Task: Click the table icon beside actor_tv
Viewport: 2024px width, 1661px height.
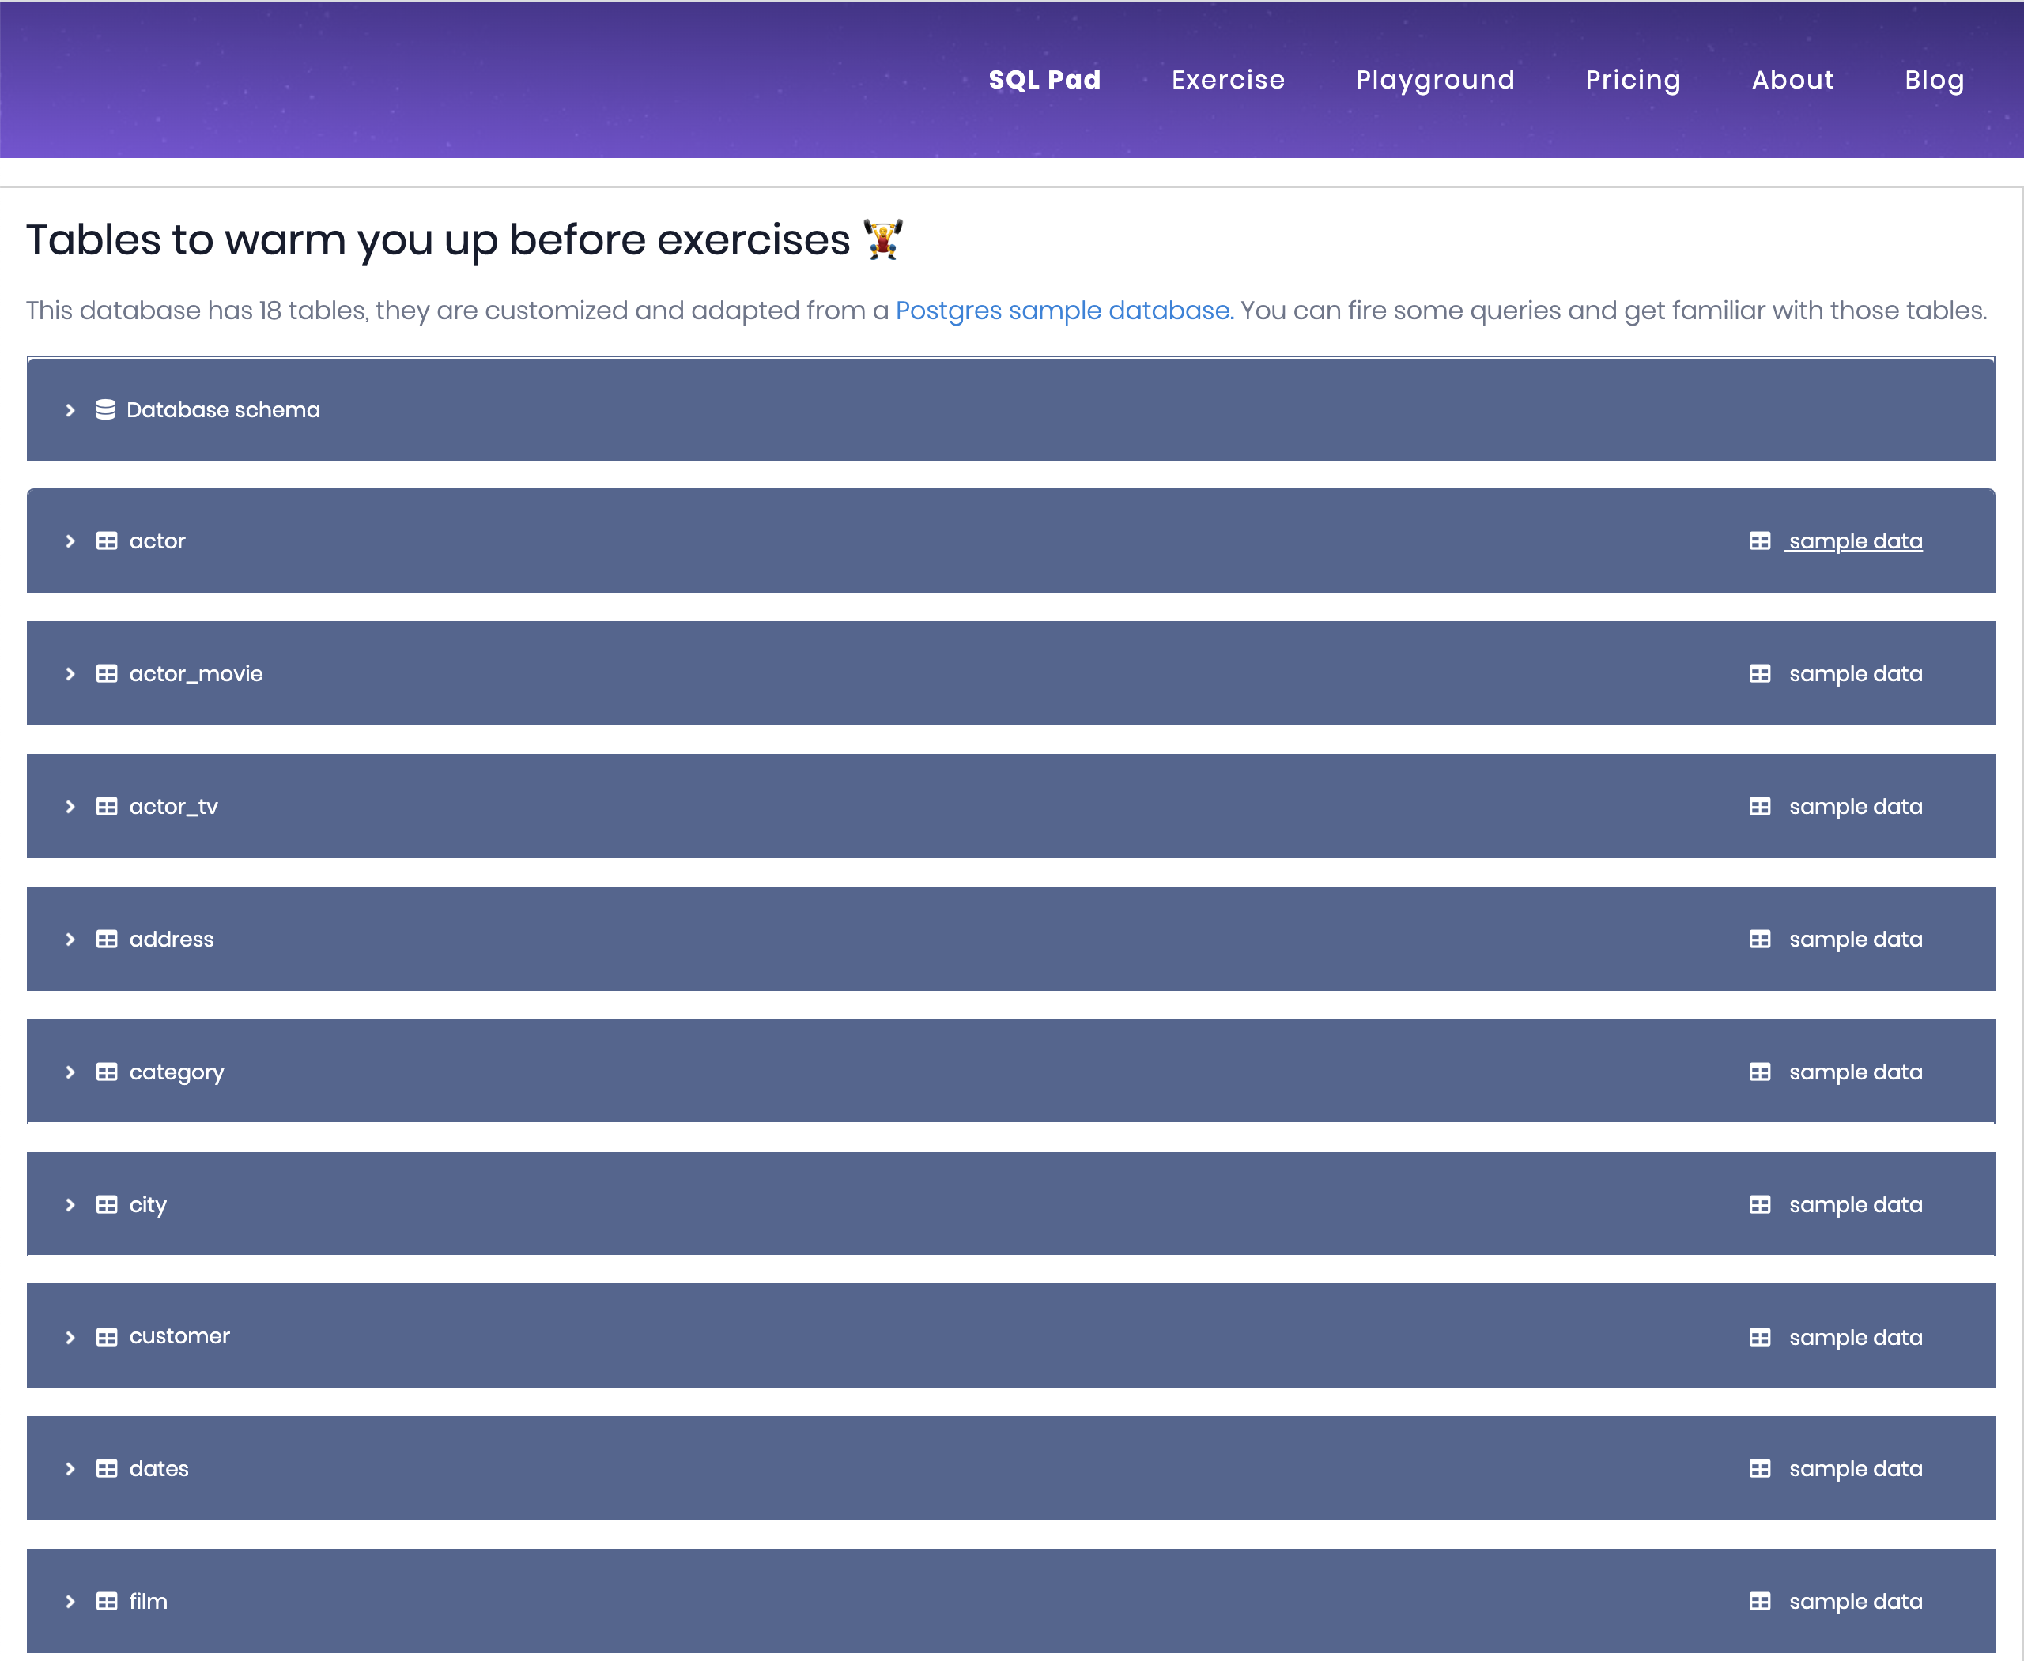Action: pos(106,806)
